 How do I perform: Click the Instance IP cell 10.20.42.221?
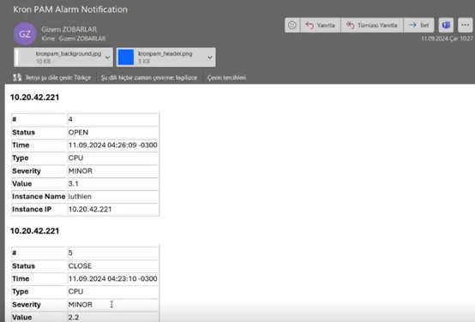tap(112, 209)
